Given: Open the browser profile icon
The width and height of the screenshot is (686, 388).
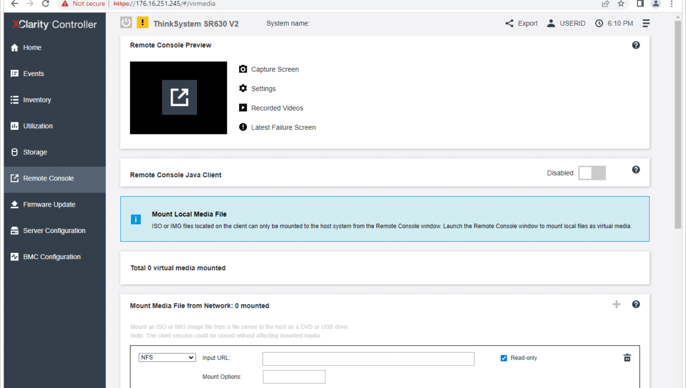Looking at the screenshot, I should click(656, 4).
